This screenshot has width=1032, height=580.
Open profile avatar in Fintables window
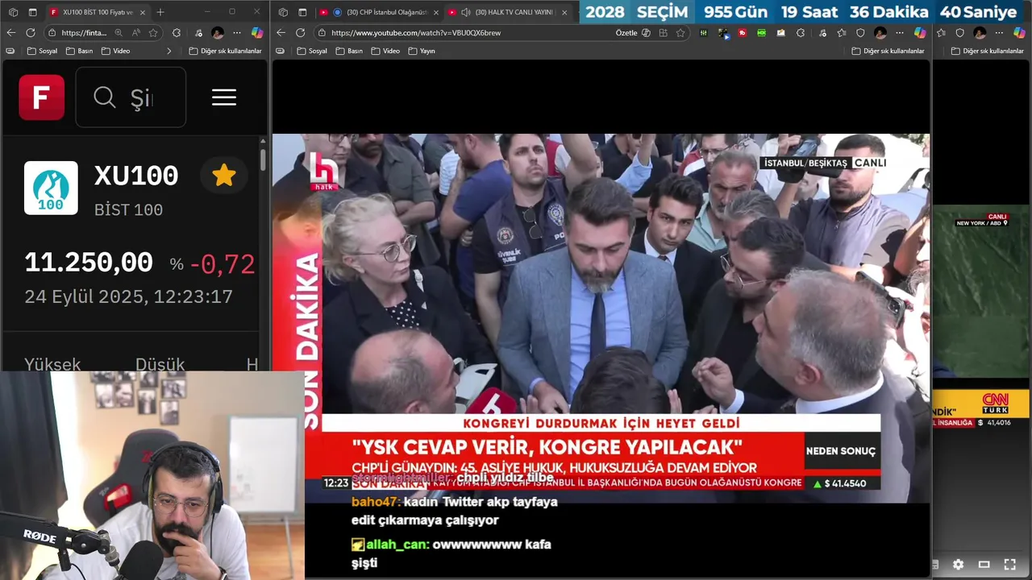tap(218, 33)
